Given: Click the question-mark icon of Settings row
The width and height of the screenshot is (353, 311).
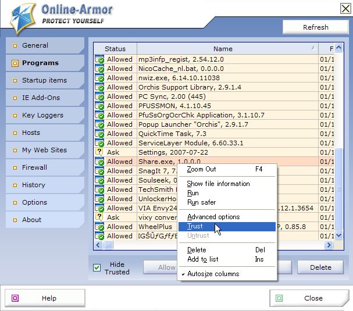Looking at the screenshot, I should pyautogui.click(x=99, y=152).
